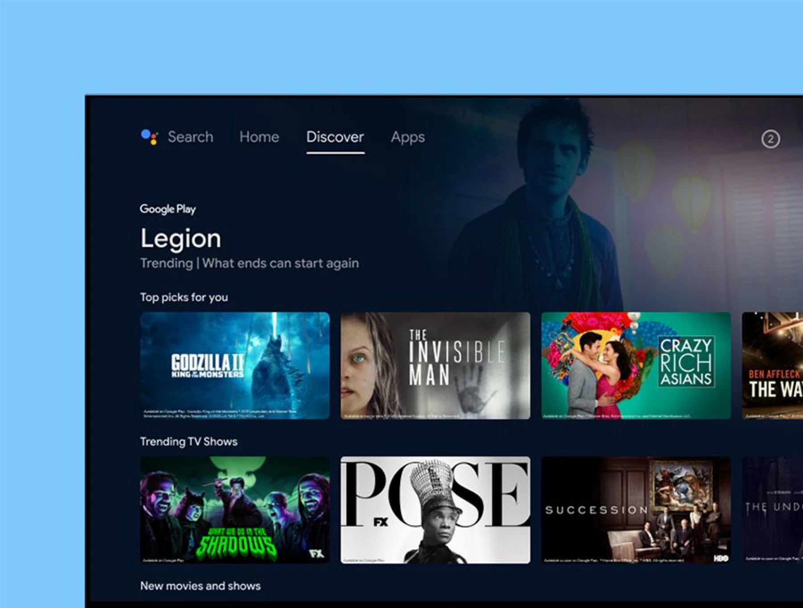
Task: Click the New movies and shows heading
Action: (x=200, y=586)
